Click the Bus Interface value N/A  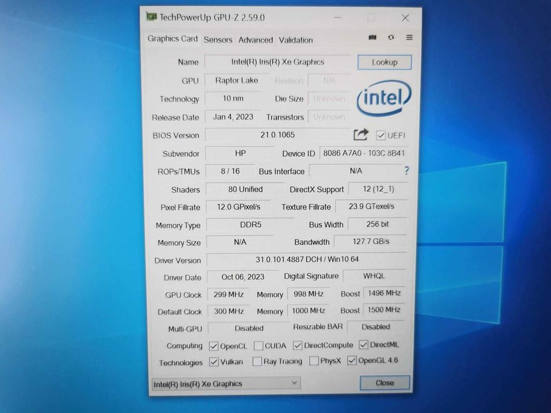pyautogui.click(x=356, y=171)
